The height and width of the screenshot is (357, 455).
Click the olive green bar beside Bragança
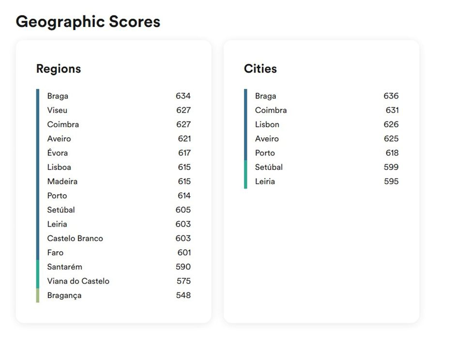pos(38,296)
